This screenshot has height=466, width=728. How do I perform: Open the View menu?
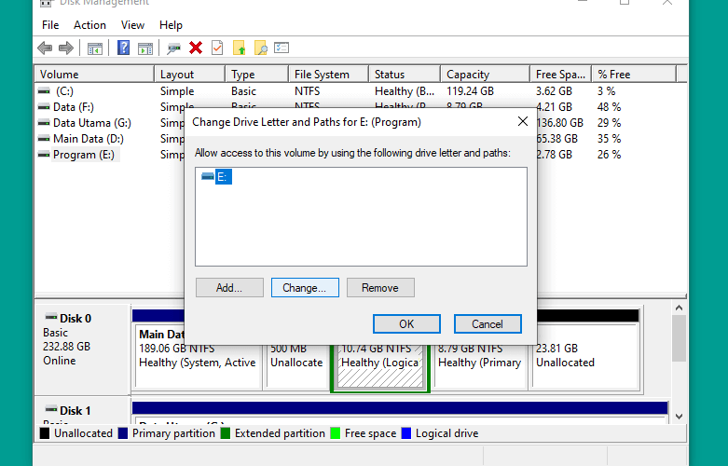(x=132, y=25)
